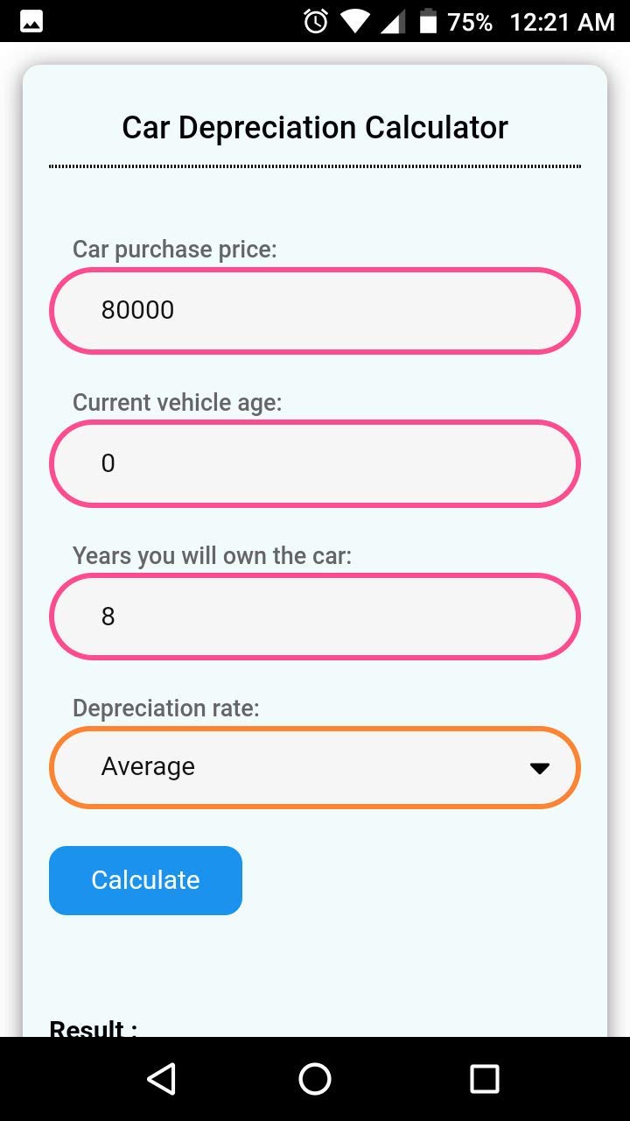
Task: Open recent apps square icon
Action: tap(484, 1079)
